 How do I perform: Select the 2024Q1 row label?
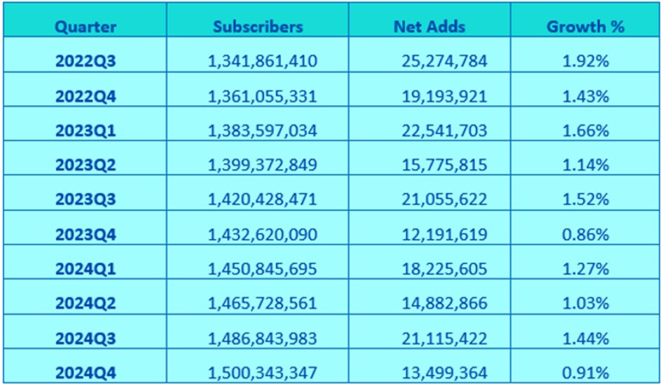click(x=85, y=269)
